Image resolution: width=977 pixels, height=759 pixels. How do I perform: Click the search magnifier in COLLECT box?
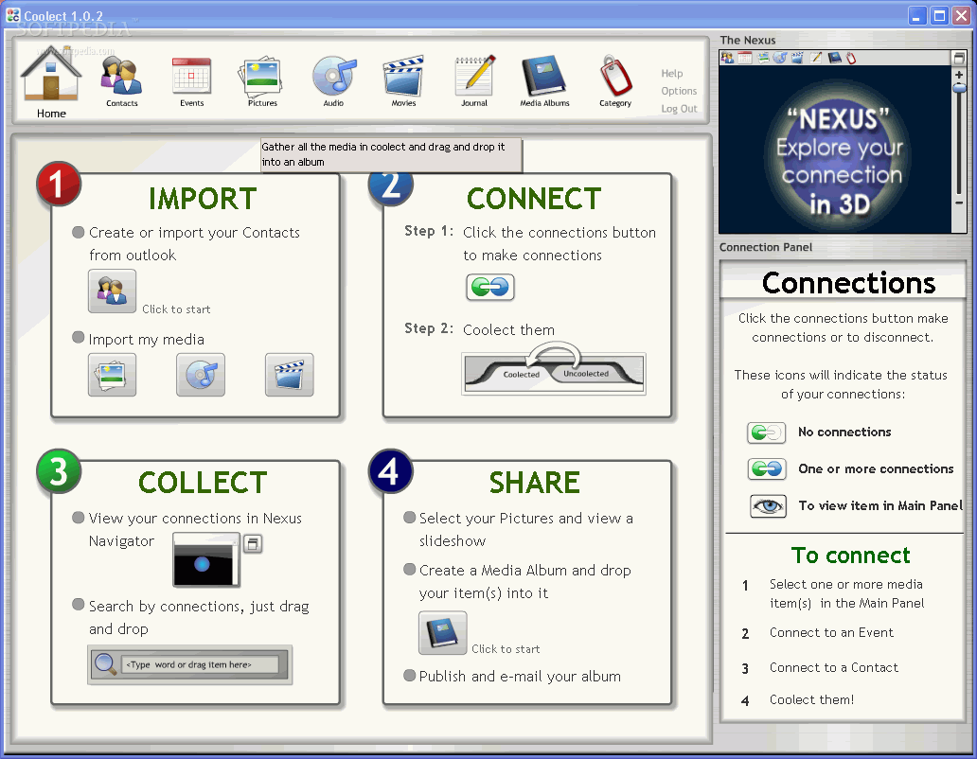tap(105, 664)
